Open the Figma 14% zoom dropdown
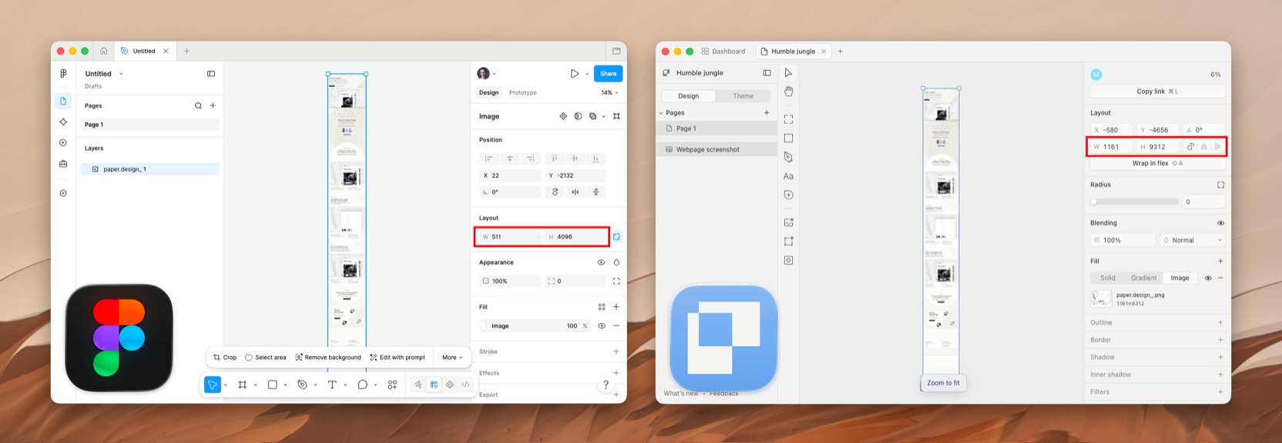The height and width of the screenshot is (443, 1282). [x=609, y=92]
